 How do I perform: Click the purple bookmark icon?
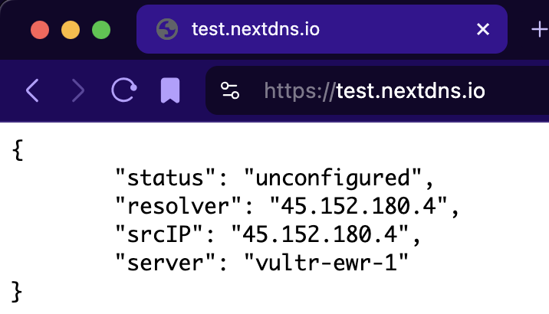pos(170,90)
